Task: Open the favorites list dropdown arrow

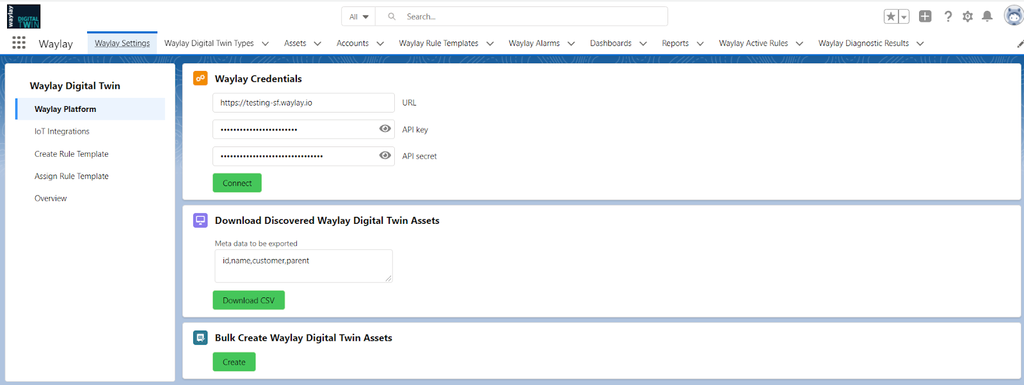Action: tap(904, 17)
